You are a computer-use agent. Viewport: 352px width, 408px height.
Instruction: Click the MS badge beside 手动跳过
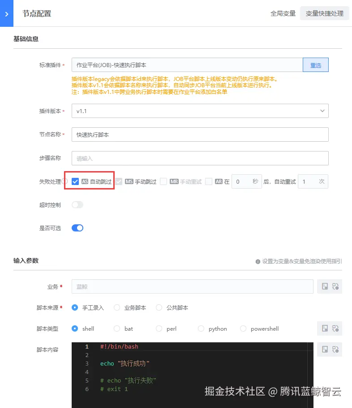pyautogui.click(x=129, y=181)
